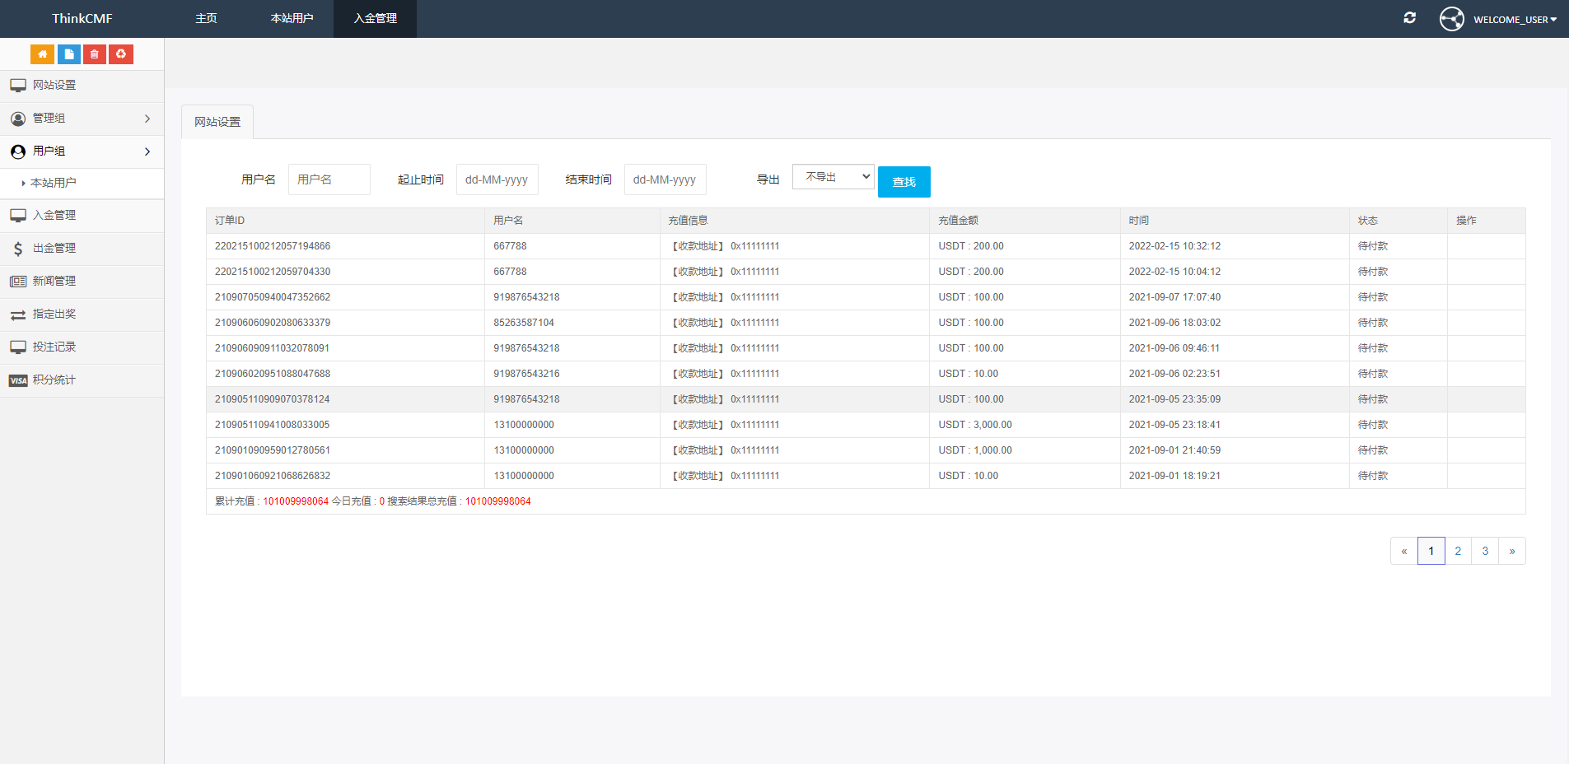1569x764 pixels.
Task: Expand the 管理组 sidebar group
Action: click(x=82, y=119)
